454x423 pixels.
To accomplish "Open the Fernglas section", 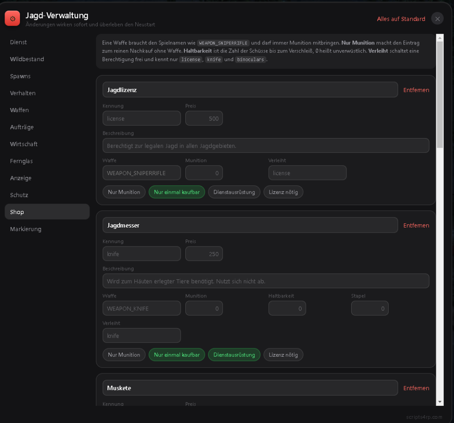I will (x=47, y=161).
